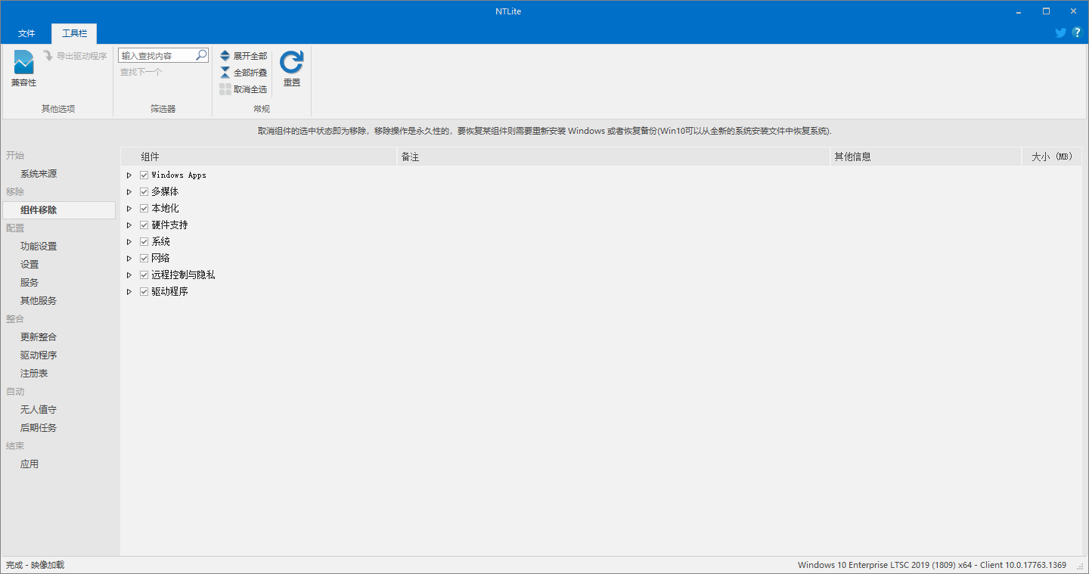1089x574 pixels.
Task: Maximize the NTLite window
Action: (1047, 11)
